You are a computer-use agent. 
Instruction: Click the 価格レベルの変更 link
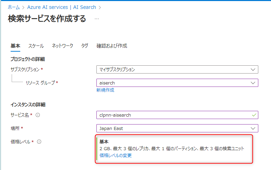(x=116, y=155)
